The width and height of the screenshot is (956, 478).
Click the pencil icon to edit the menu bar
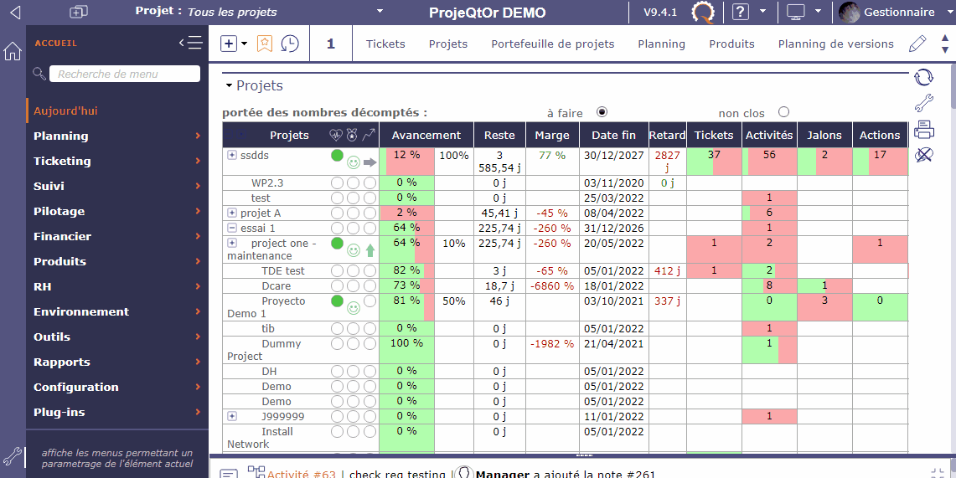[x=917, y=44]
